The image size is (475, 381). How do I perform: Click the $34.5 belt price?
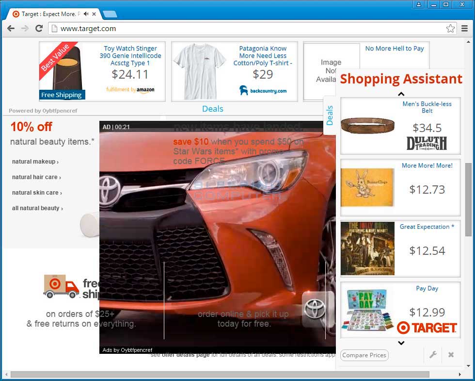[427, 128]
